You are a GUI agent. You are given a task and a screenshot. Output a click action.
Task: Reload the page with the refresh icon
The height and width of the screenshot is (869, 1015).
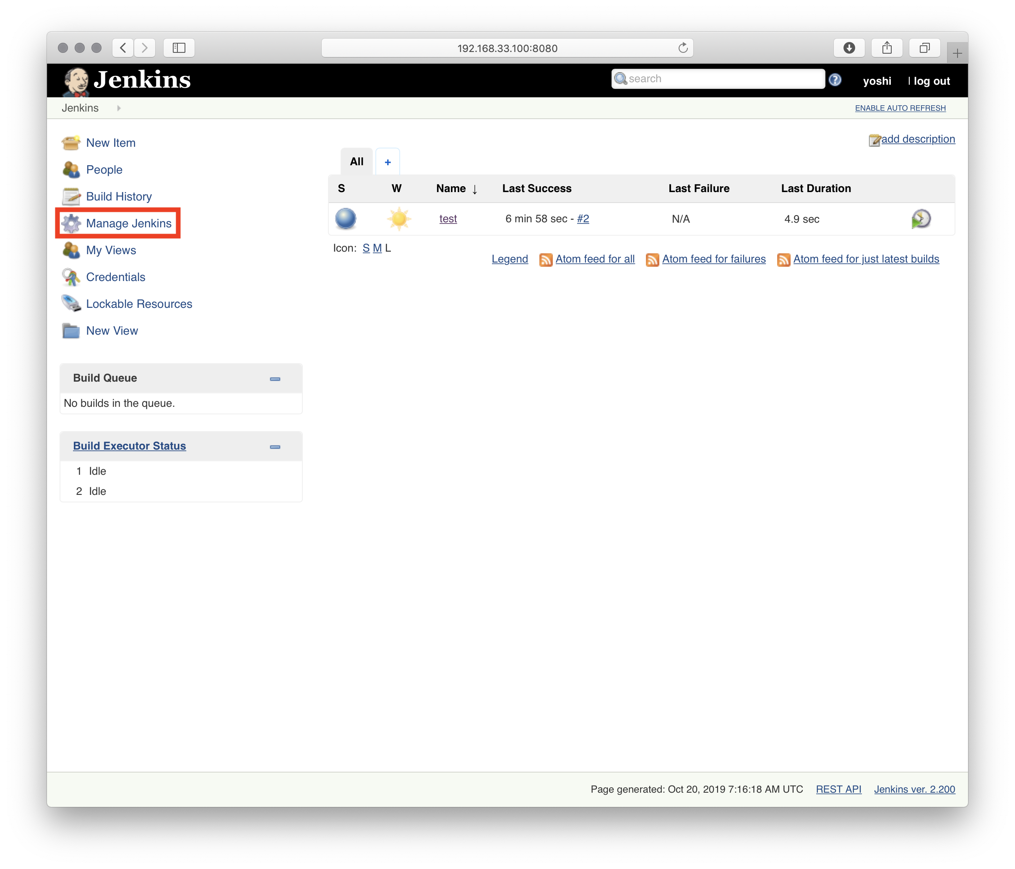[x=683, y=48]
